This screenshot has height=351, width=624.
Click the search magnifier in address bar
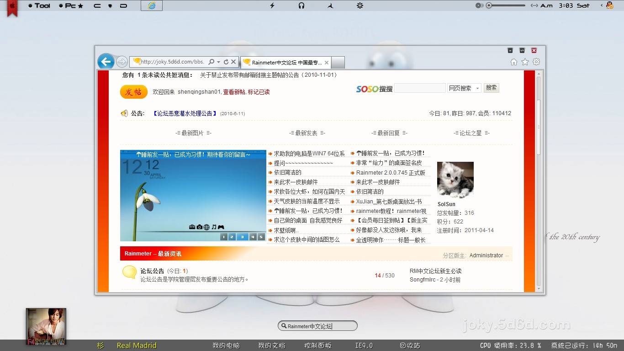(x=212, y=62)
